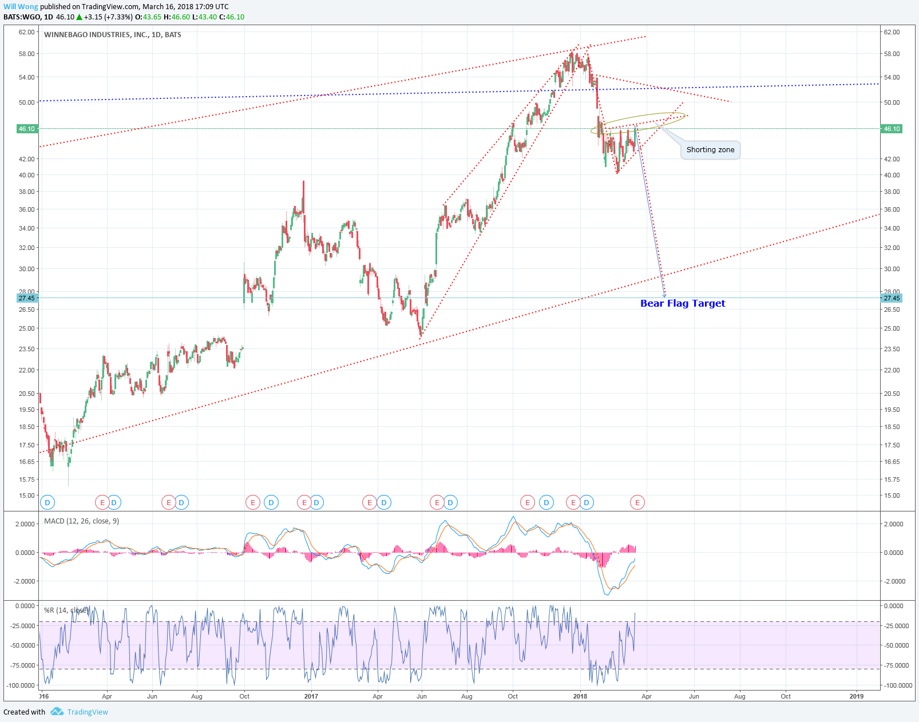This screenshot has height=722, width=919.
Task: Click the earnings marker left of Apr 2016
Action: coord(102,503)
